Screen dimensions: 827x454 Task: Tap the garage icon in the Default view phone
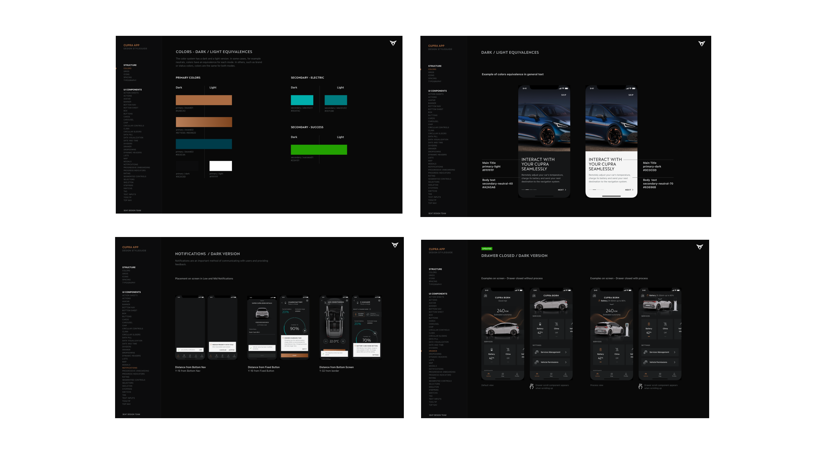pyautogui.click(x=486, y=296)
